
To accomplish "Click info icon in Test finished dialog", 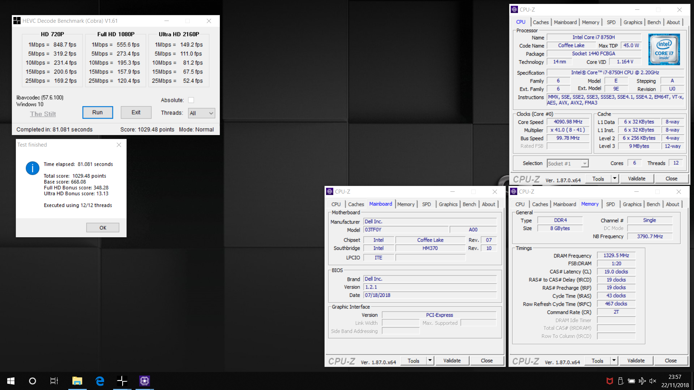I will [33, 168].
